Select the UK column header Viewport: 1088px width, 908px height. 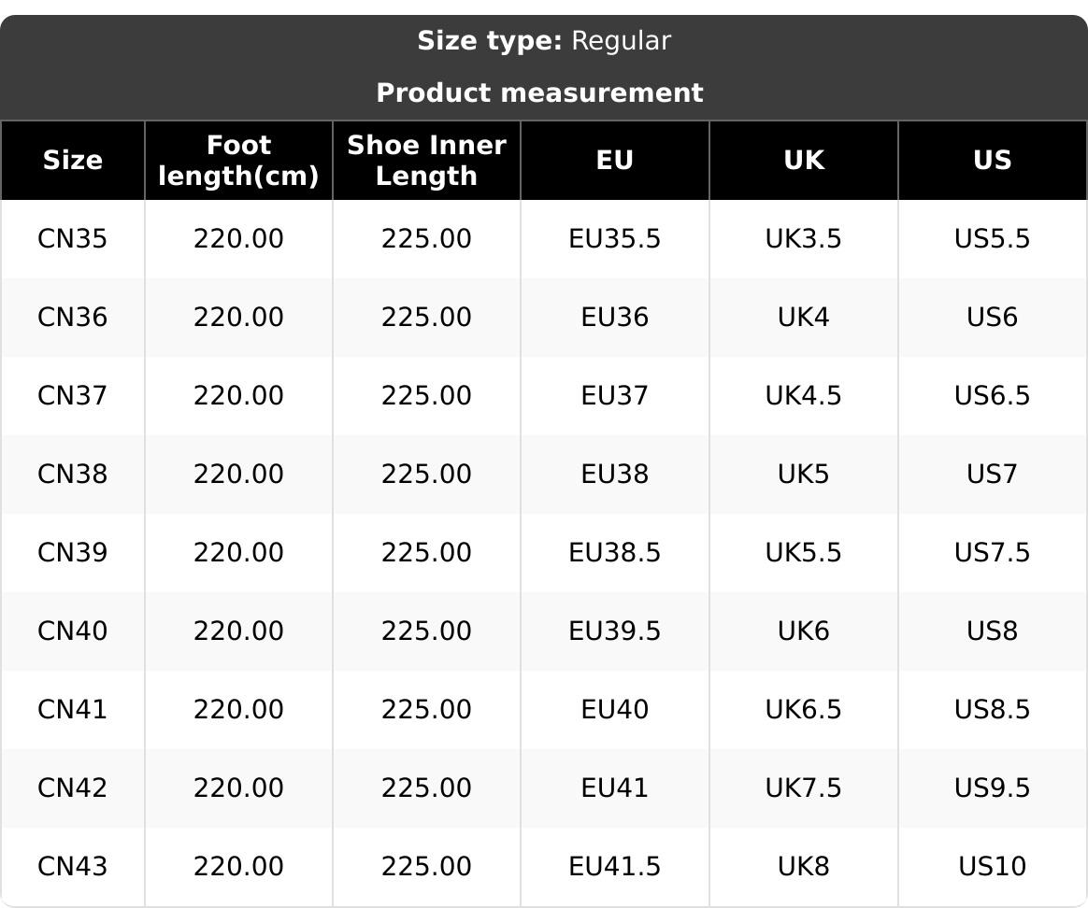(803, 161)
